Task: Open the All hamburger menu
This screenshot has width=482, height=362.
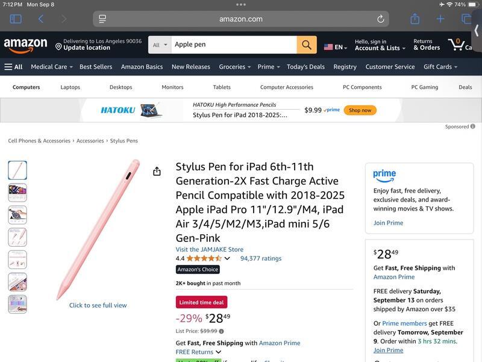Action: (x=13, y=67)
